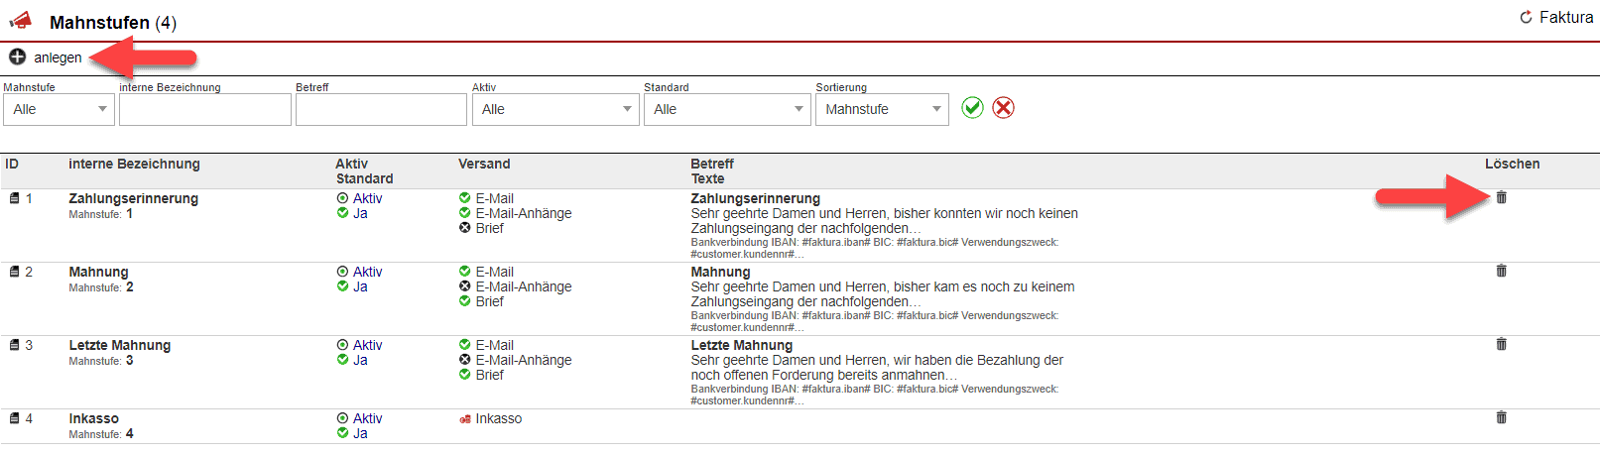This screenshot has height=455, width=1600.
Task: Click the reload icon beside Faktura
Action: (1526, 18)
